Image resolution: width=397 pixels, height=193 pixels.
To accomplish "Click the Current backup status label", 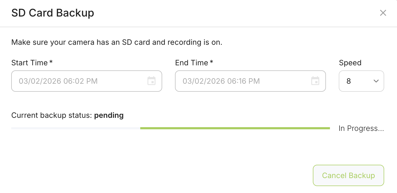I will (52, 115).
